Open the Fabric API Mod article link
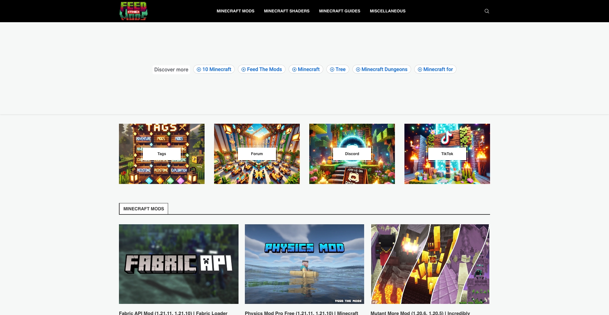609x315 pixels. pyautogui.click(x=173, y=313)
